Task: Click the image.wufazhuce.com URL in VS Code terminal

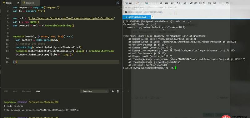Action: (42, 110)
